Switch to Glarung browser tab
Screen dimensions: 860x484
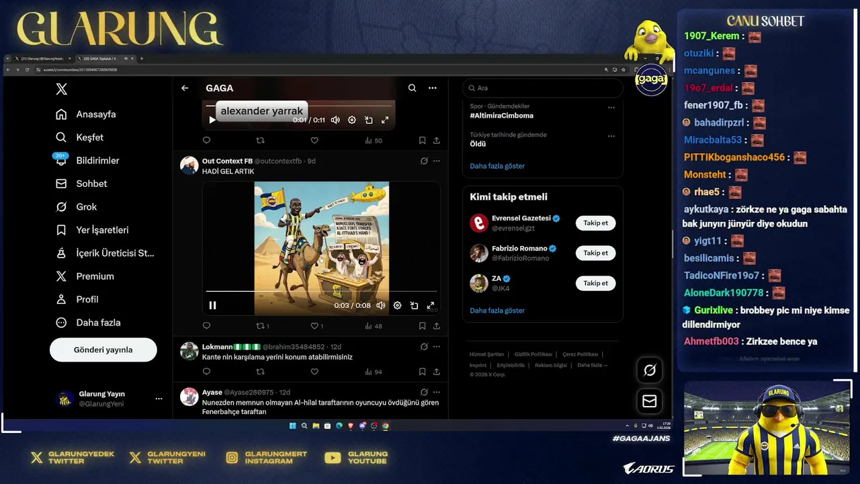point(42,58)
